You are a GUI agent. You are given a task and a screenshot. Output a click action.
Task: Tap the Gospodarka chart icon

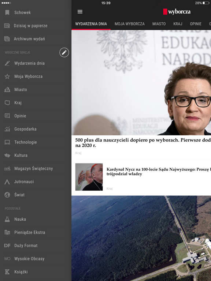click(x=7, y=129)
